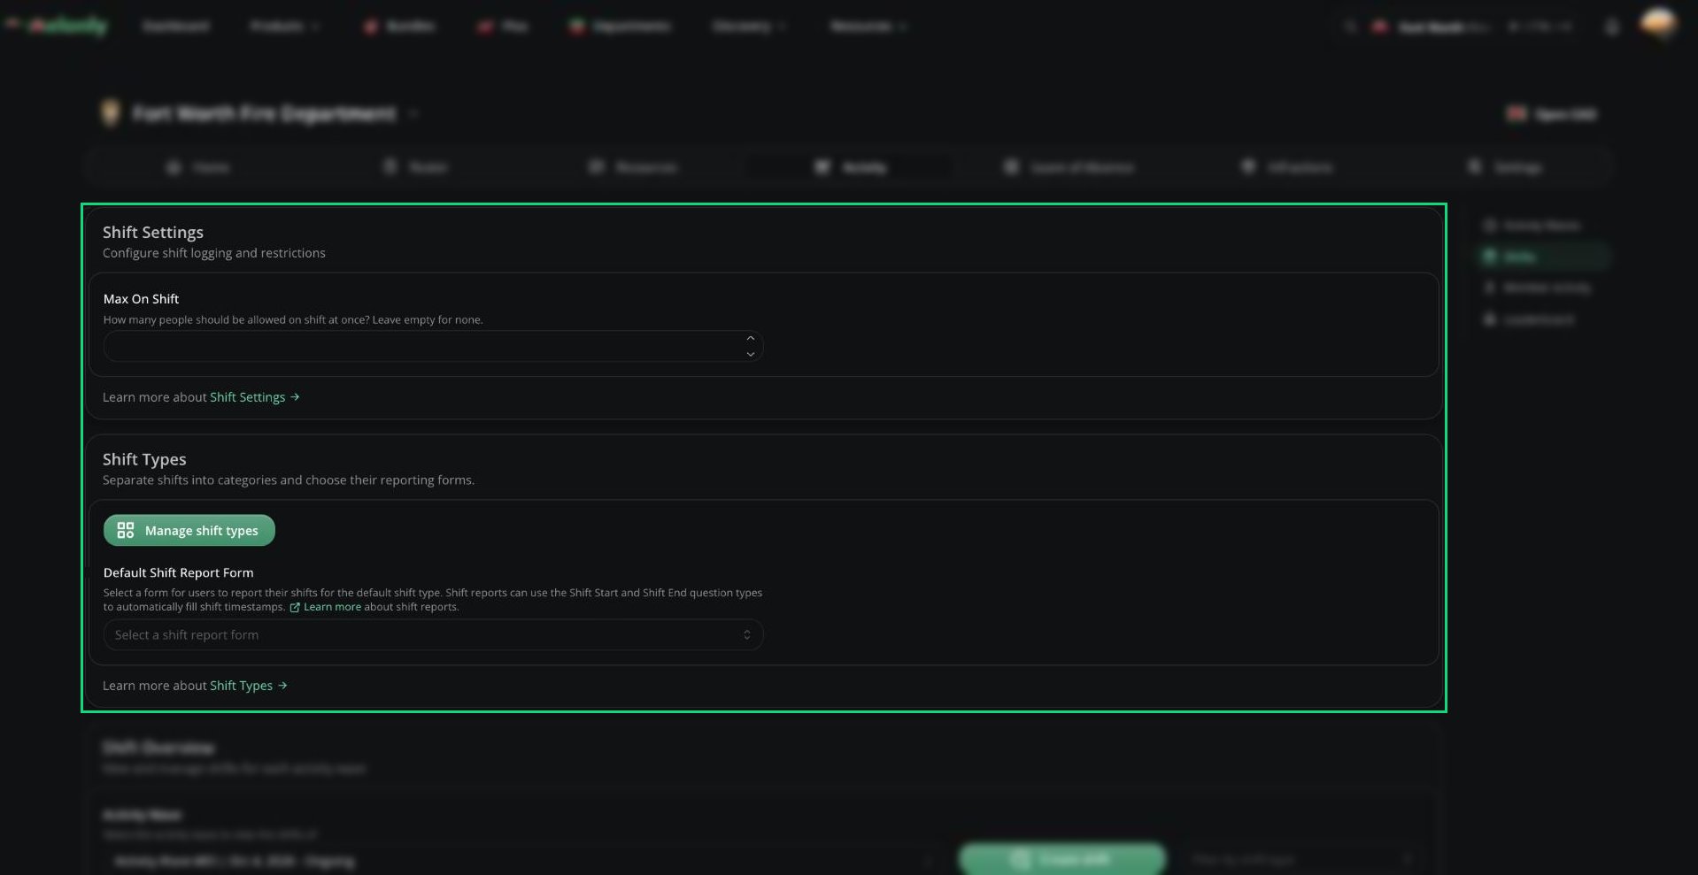Click the arrow icon after Shift Settings link

tap(295, 397)
